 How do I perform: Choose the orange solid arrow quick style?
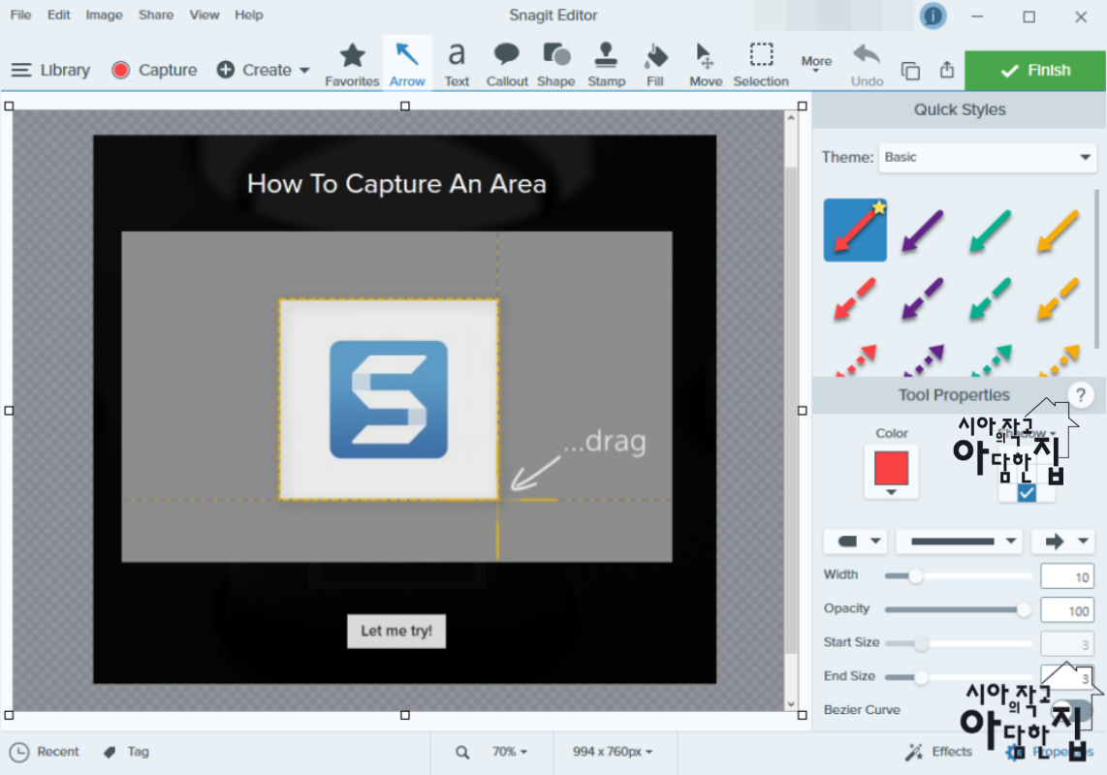click(1058, 231)
